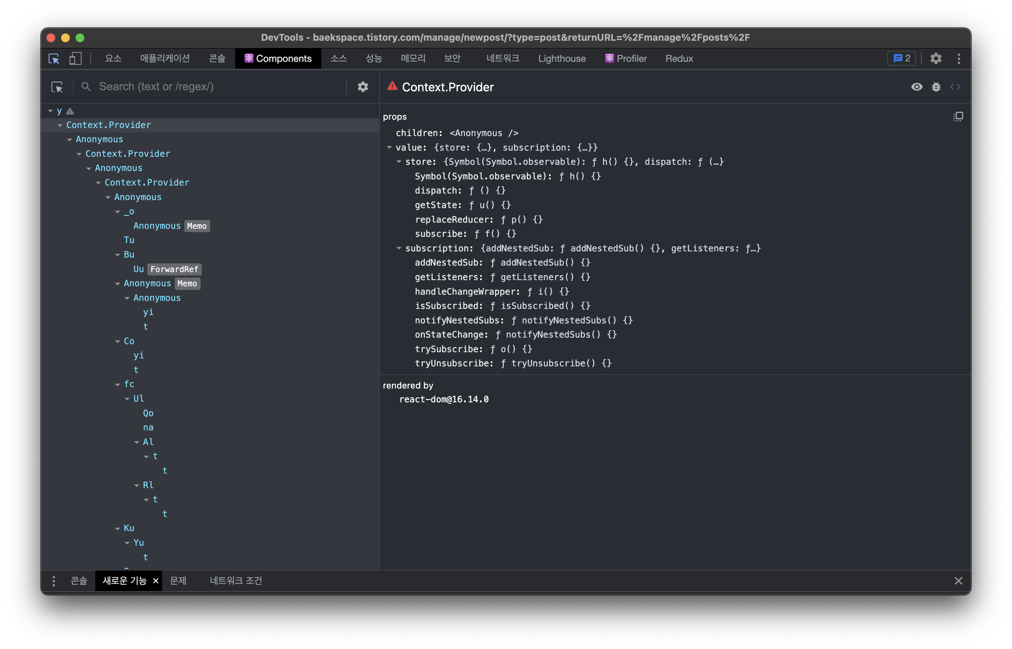Select component in page picker icon

point(57,87)
